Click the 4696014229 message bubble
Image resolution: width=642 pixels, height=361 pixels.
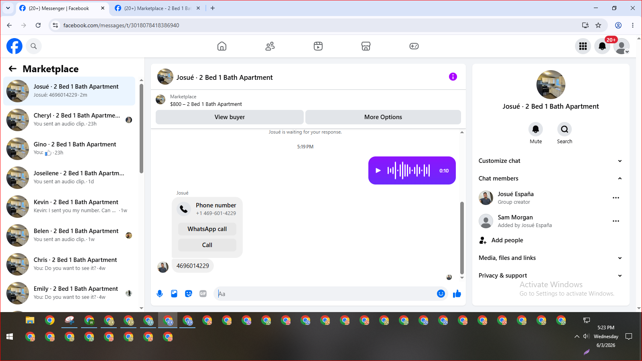point(193,266)
